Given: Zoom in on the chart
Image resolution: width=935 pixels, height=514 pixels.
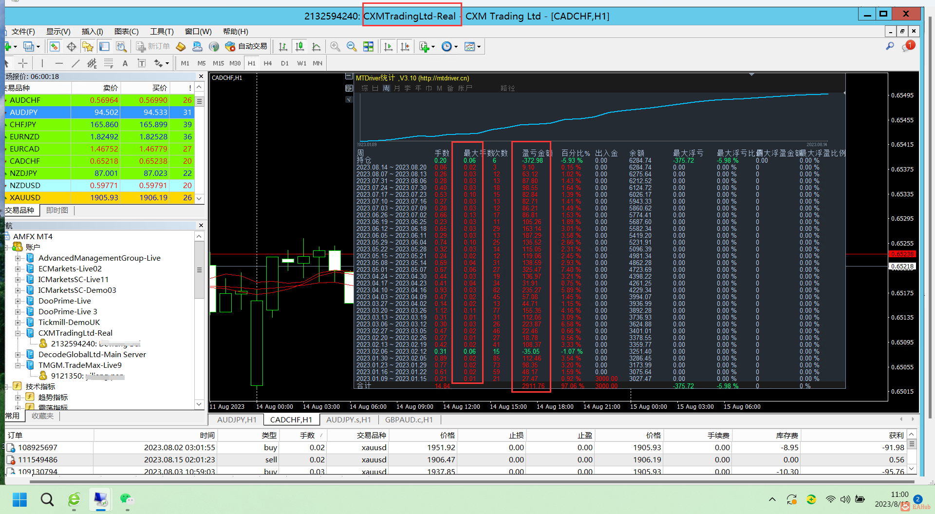Looking at the screenshot, I should point(335,47).
